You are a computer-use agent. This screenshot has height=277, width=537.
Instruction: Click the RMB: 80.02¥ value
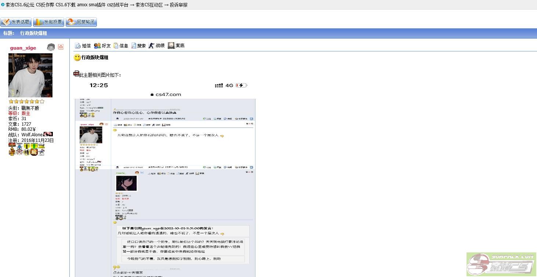pyautogui.click(x=22, y=129)
